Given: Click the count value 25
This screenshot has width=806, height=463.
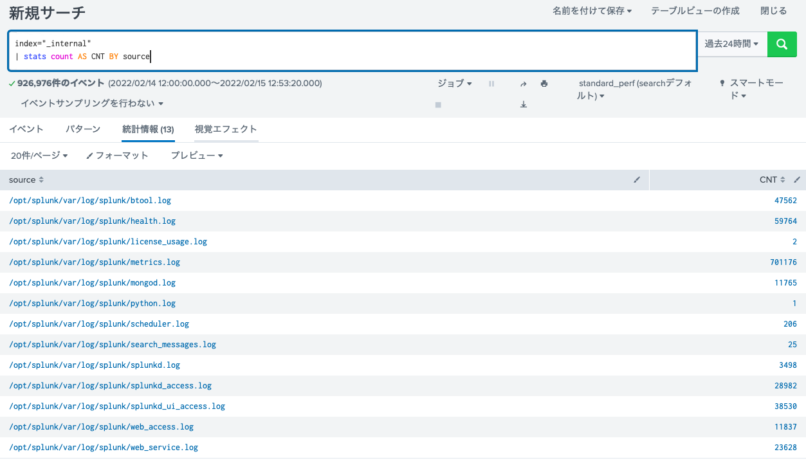Looking at the screenshot, I should [792, 345].
